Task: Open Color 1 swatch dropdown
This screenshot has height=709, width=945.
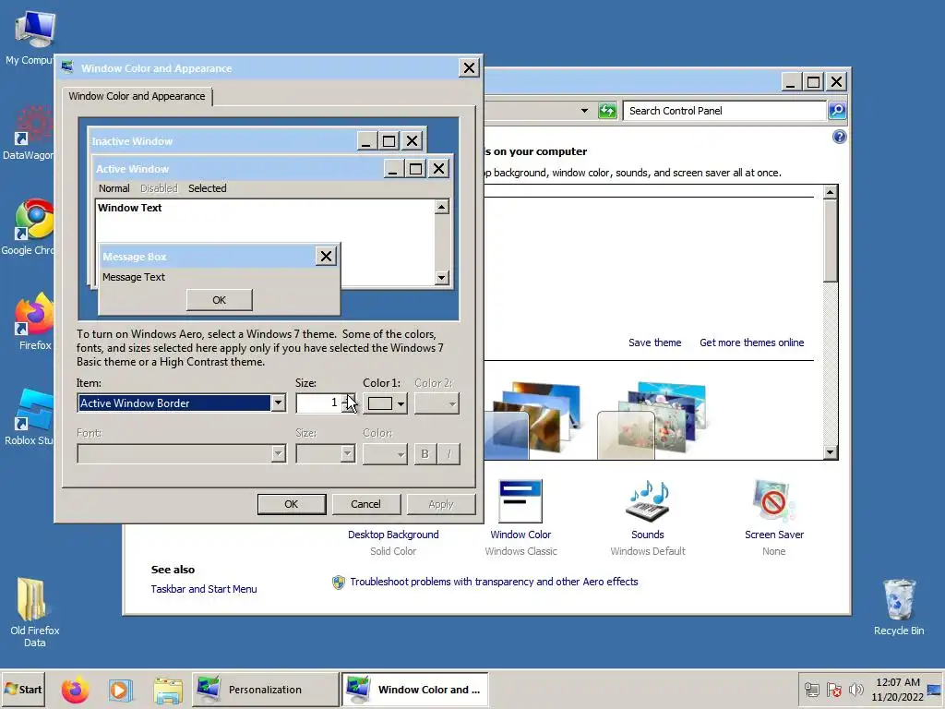Action: tap(385, 403)
